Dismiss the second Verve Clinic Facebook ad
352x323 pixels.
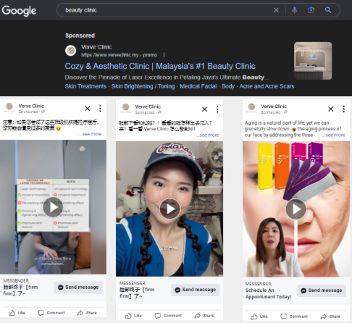pos(204,109)
